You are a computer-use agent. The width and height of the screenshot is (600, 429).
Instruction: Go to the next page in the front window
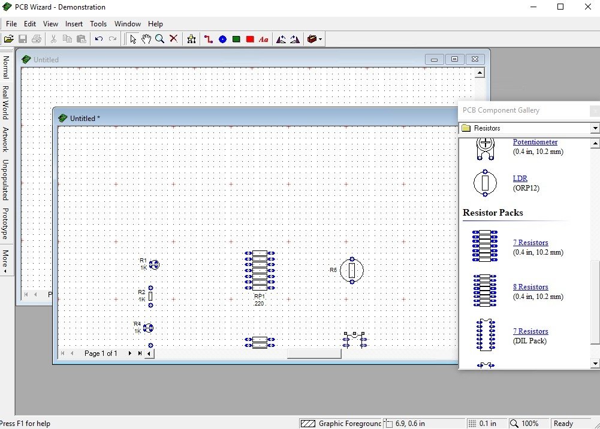(130, 354)
